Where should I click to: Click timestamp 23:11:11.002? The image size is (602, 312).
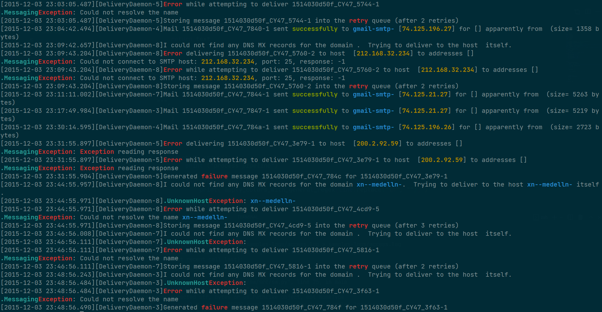[x=68, y=94]
